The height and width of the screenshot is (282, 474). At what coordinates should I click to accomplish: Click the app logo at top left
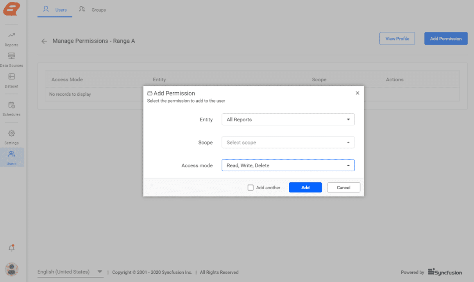coord(11,9)
